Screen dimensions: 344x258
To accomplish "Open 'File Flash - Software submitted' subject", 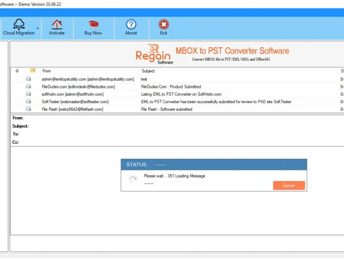I will click(x=166, y=109).
